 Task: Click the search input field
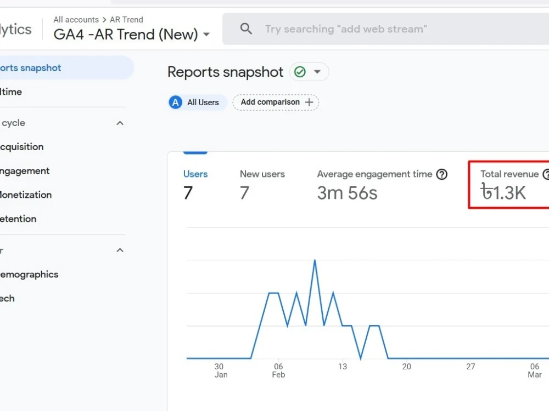click(x=402, y=29)
